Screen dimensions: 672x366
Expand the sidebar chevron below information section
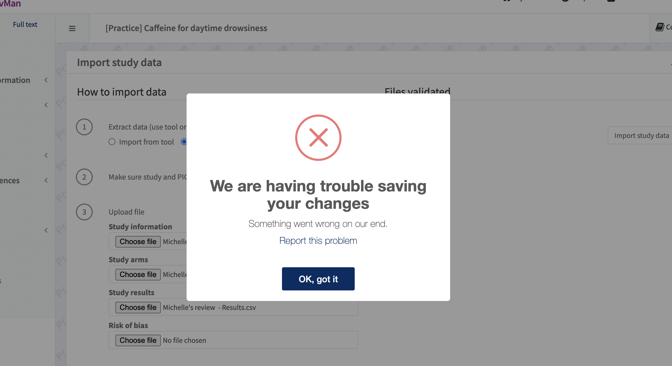pos(46,105)
